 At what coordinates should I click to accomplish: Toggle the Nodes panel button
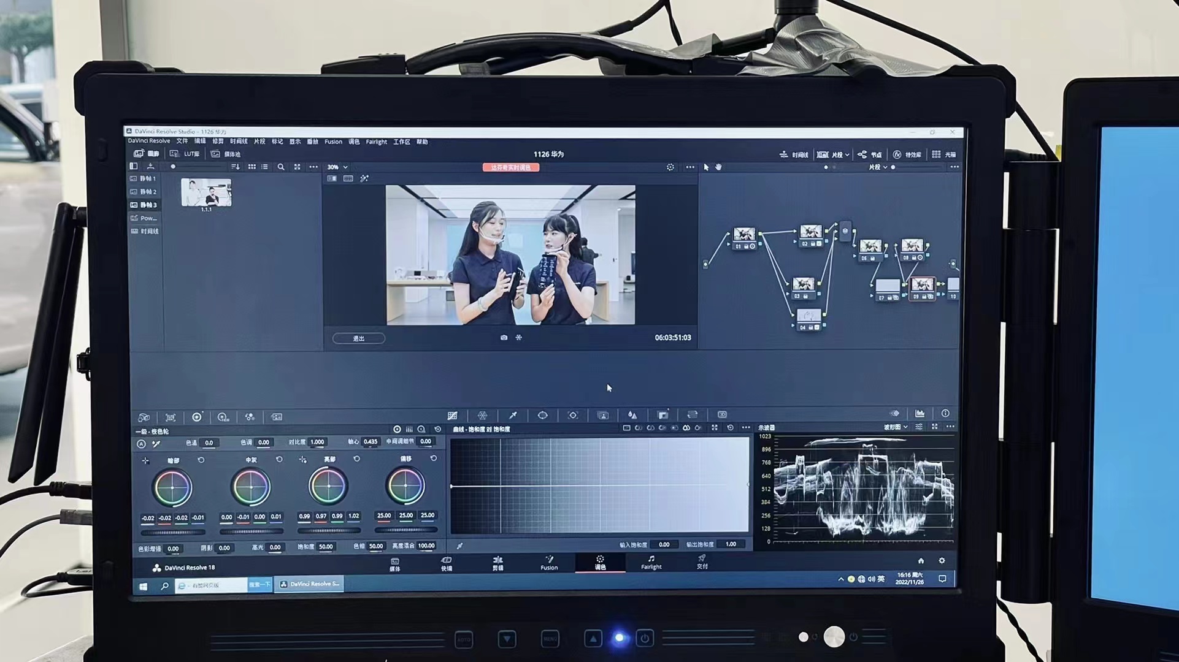tap(870, 154)
